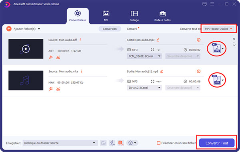Remove Mon audio.aiff from the list
This screenshot has width=240, height=152.
click(234, 39)
